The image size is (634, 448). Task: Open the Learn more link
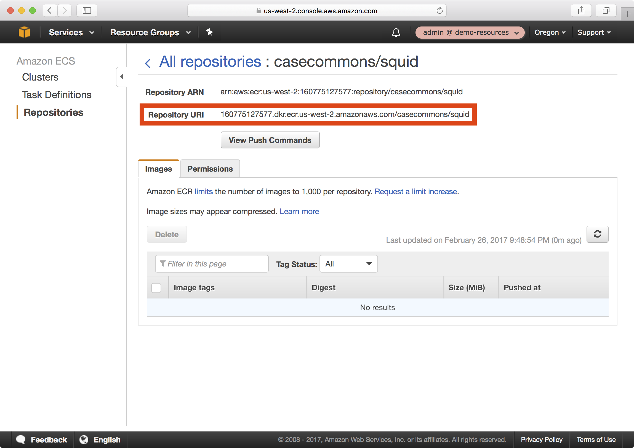(x=299, y=211)
